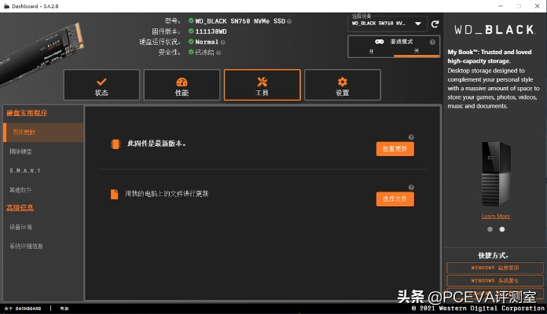Viewport: 547px width, 314px height.
Task: Click 关于 DASHBOARD in the footer
Action: pyautogui.click(x=23, y=309)
